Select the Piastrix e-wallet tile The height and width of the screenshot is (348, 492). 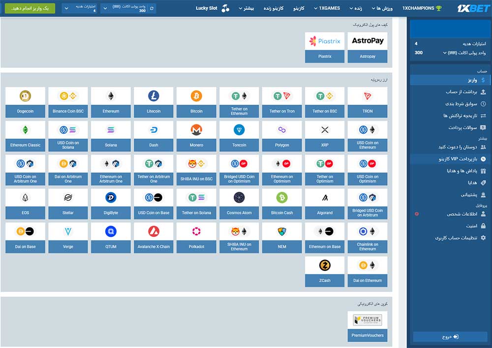pyautogui.click(x=325, y=47)
